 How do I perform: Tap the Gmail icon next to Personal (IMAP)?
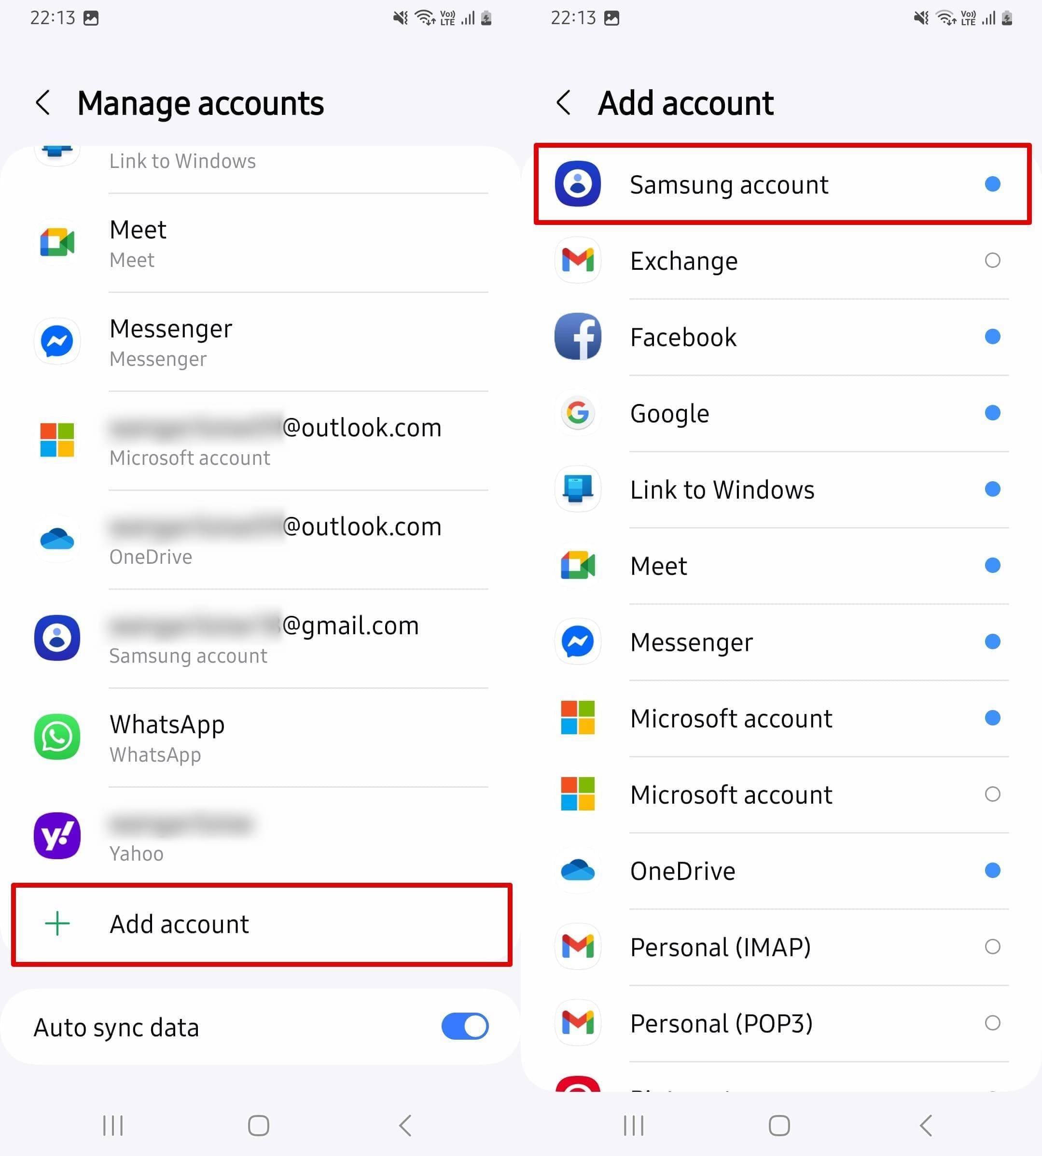point(578,947)
